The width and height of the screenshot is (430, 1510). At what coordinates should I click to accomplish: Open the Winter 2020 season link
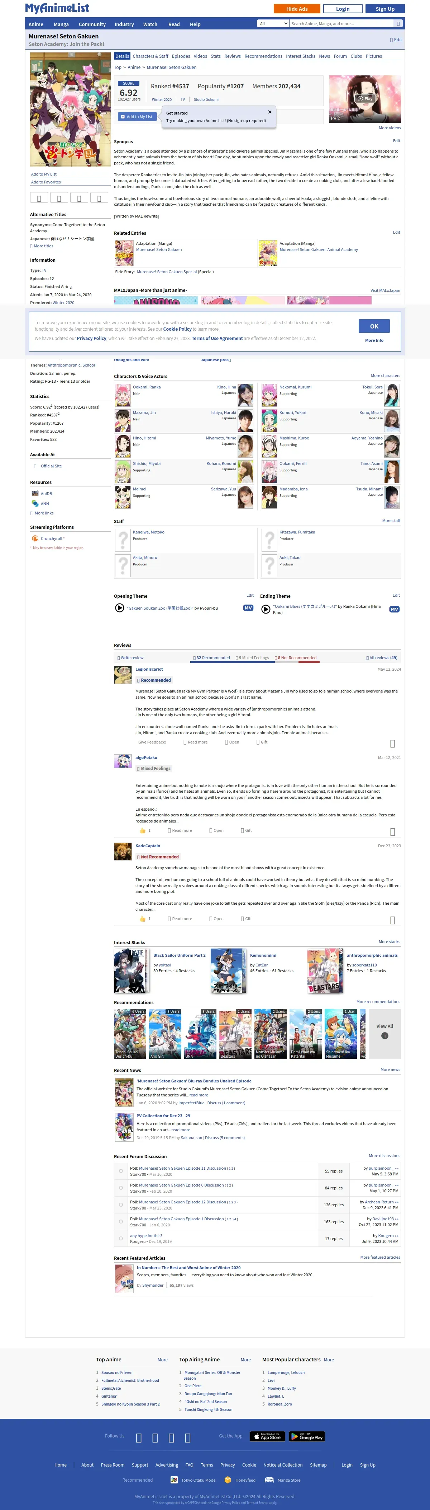point(162,100)
